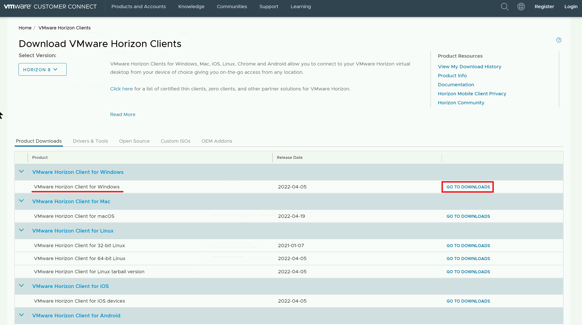Image resolution: width=582 pixels, height=325 pixels.
Task: Open the globe language selector icon
Action: pyautogui.click(x=521, y=7)
